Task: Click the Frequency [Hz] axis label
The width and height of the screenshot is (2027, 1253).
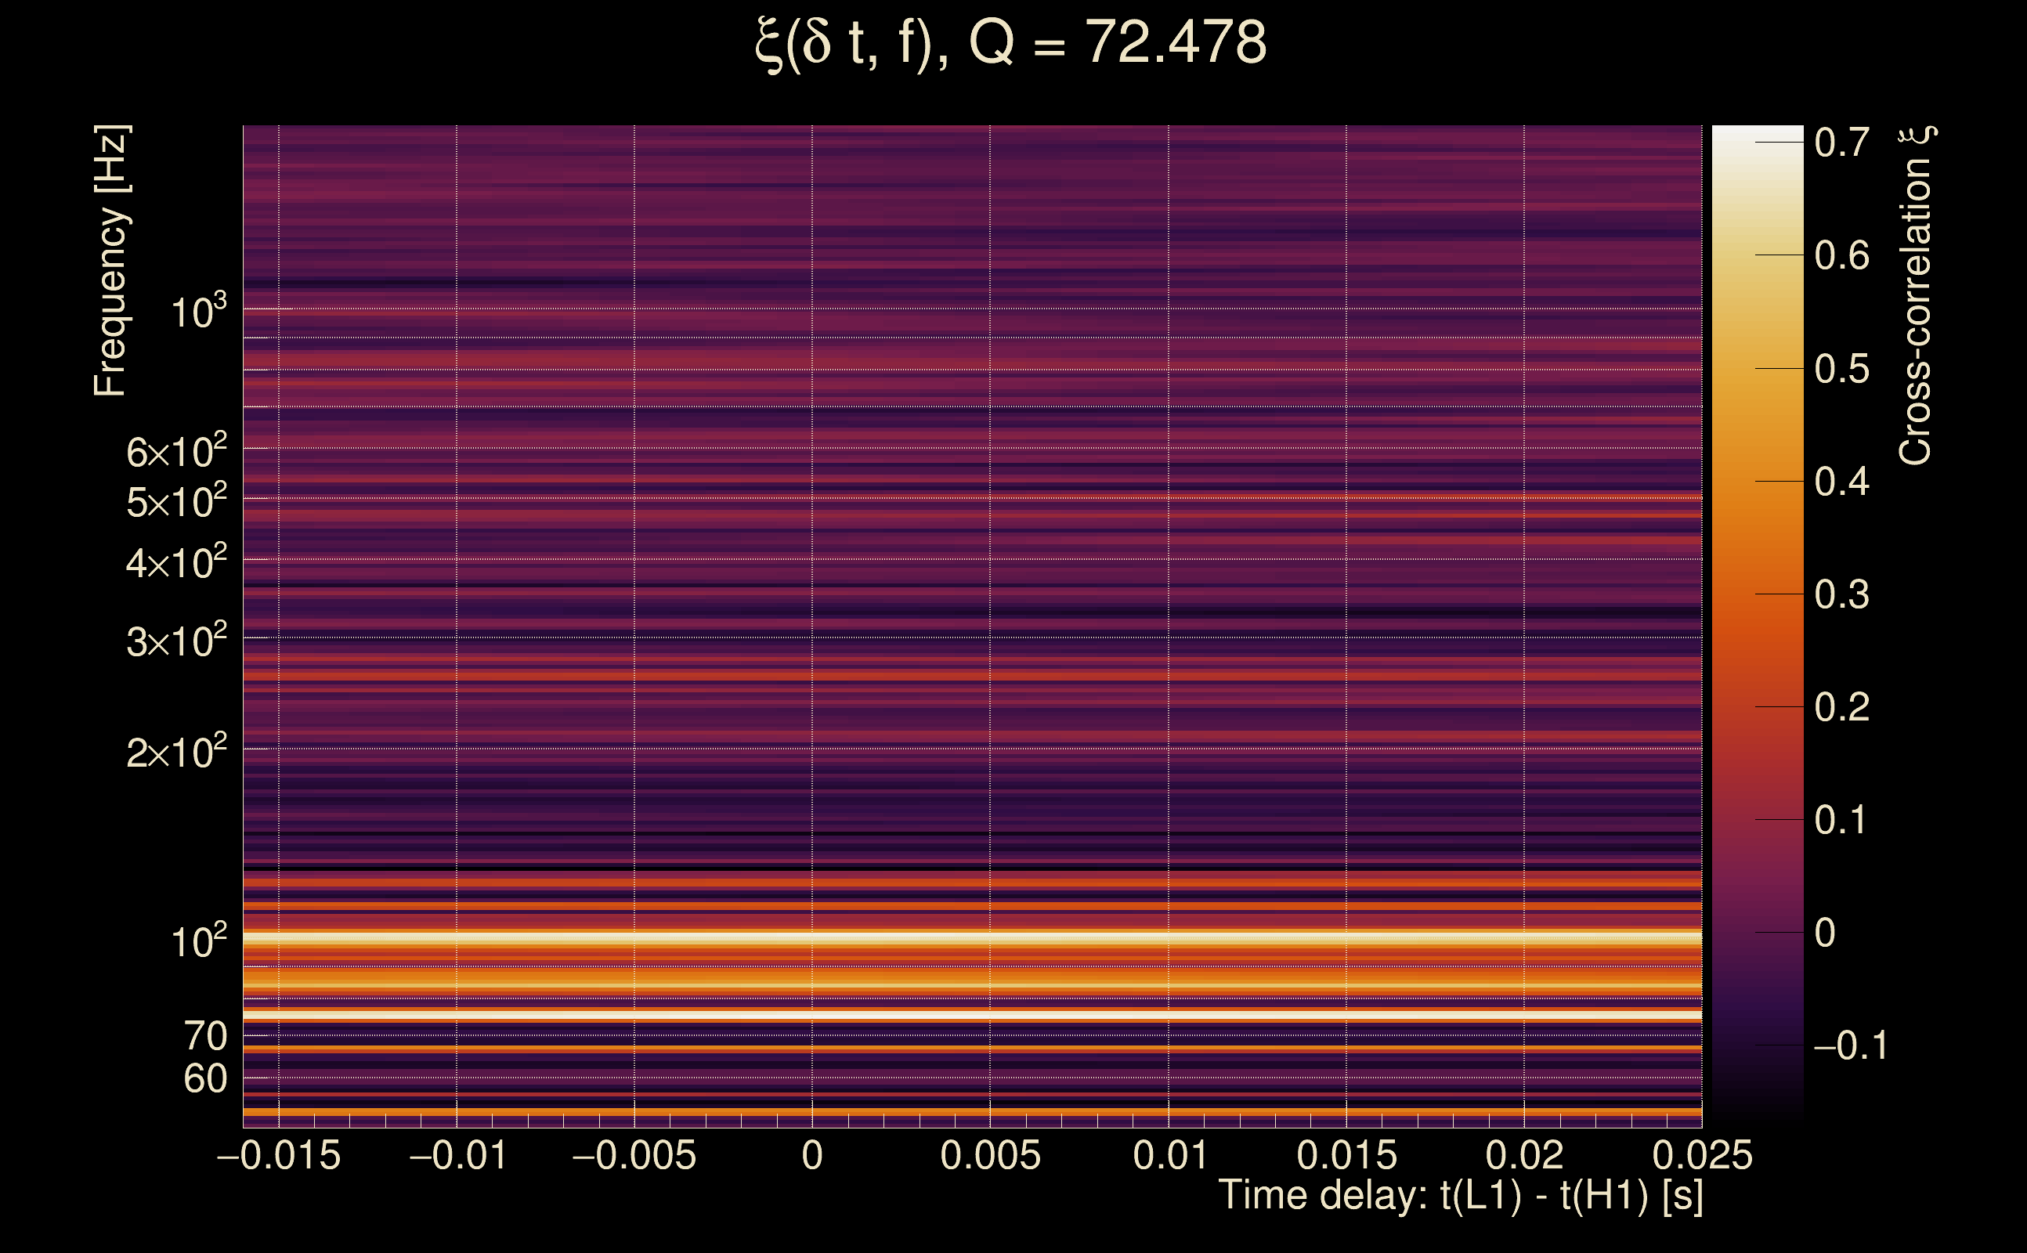Action: click(x=111, y=261)
